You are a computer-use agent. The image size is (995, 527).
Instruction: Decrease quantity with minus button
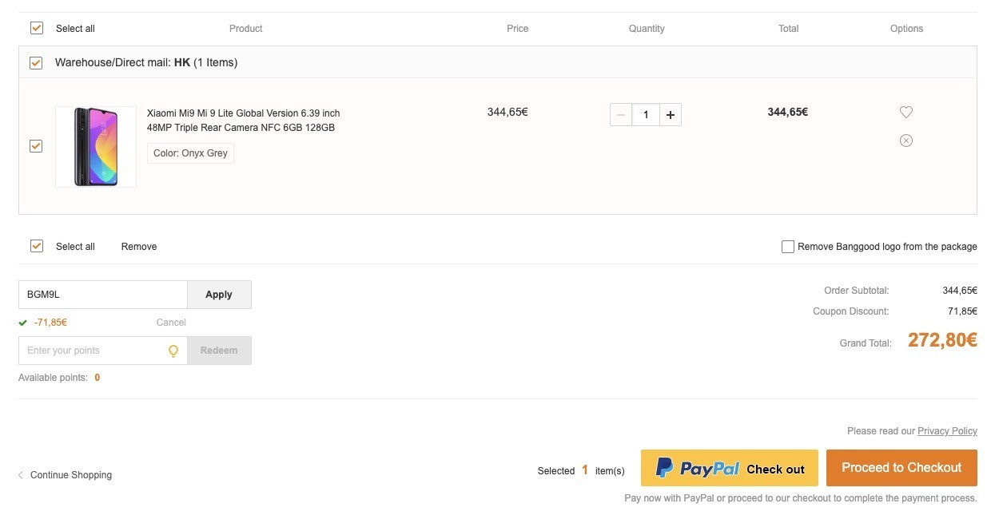(621, 115)
